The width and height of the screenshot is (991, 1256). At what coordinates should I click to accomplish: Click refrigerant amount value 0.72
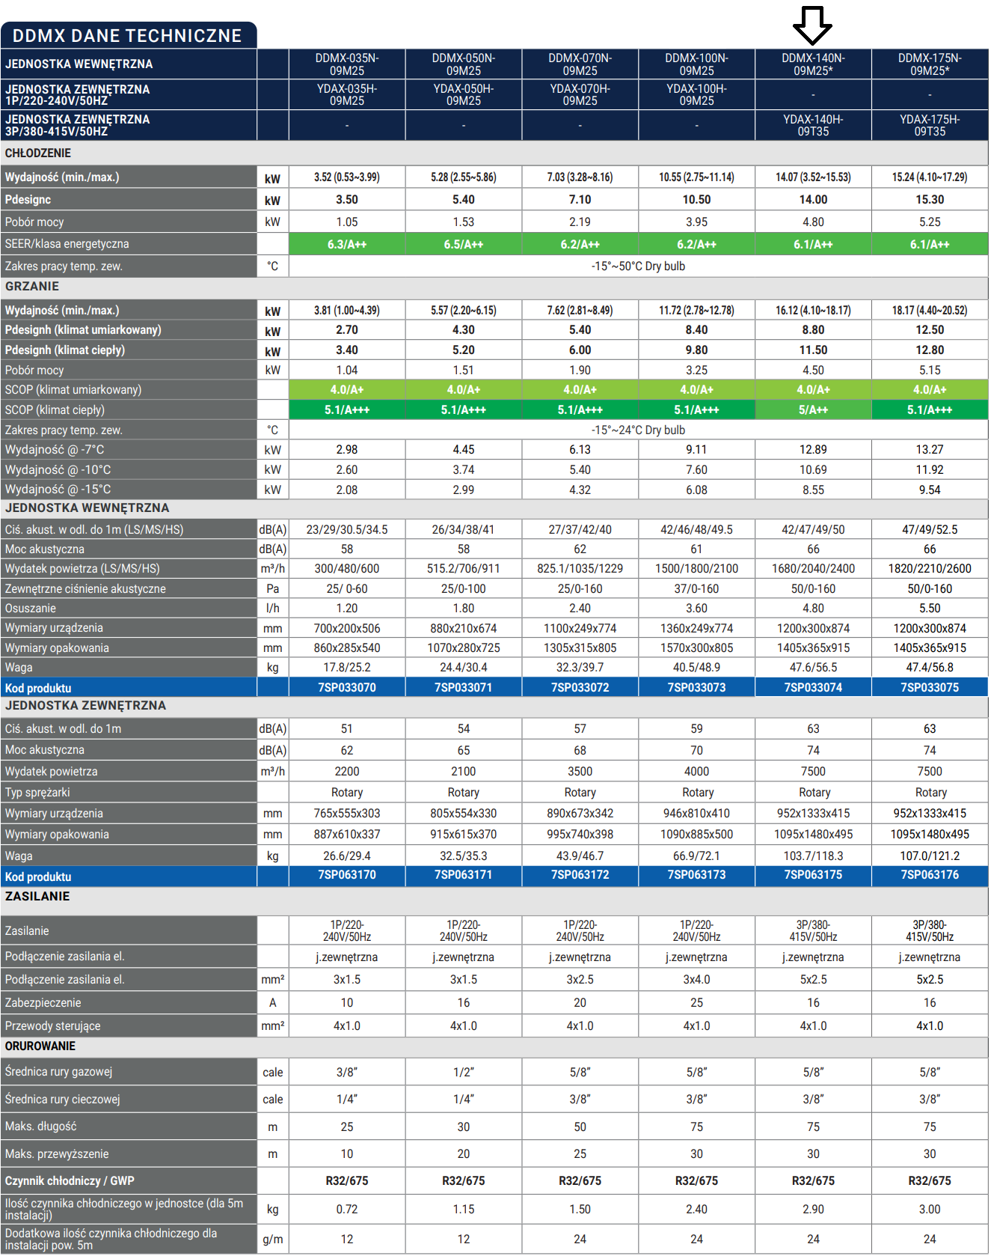[347, 1210]
